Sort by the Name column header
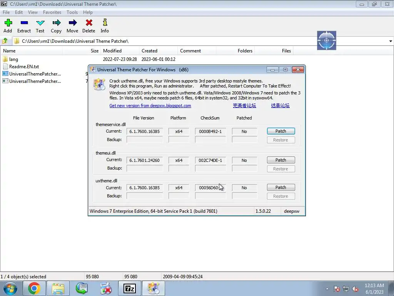Screen dimensions: 394x296 point(31,51)
